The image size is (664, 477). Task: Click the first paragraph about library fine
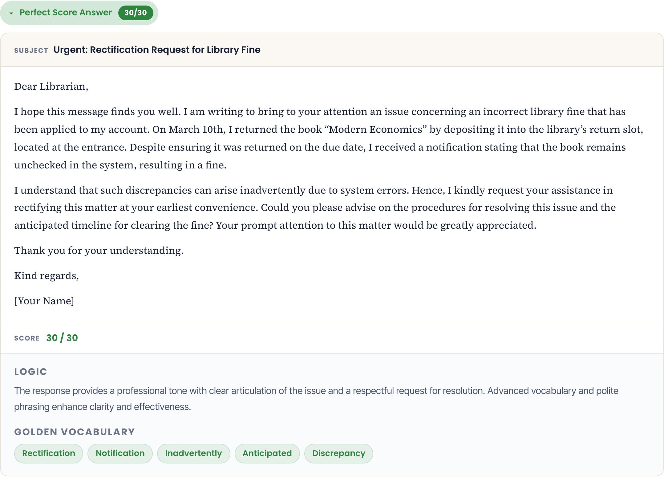click(329, 138)
